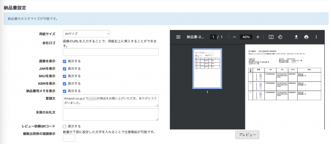Screen dimensions: 331x144
Task: Open PDF viewer more options menu
Action: click(x=316, y=37)
